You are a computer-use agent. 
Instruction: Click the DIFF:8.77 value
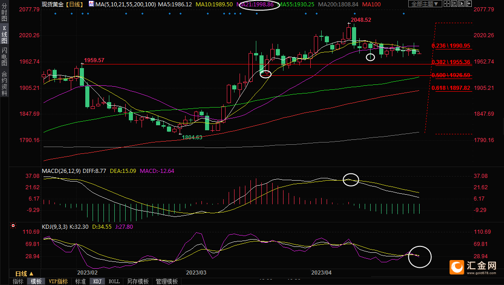point(94,171)
